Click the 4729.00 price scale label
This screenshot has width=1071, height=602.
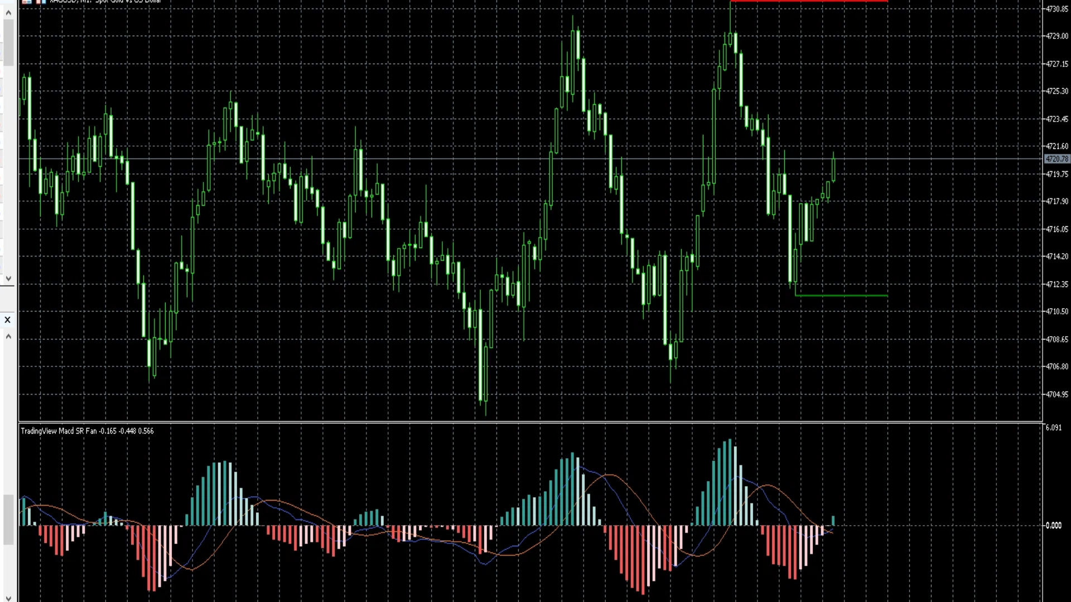pyautogui.click(x=1056, y=36)
